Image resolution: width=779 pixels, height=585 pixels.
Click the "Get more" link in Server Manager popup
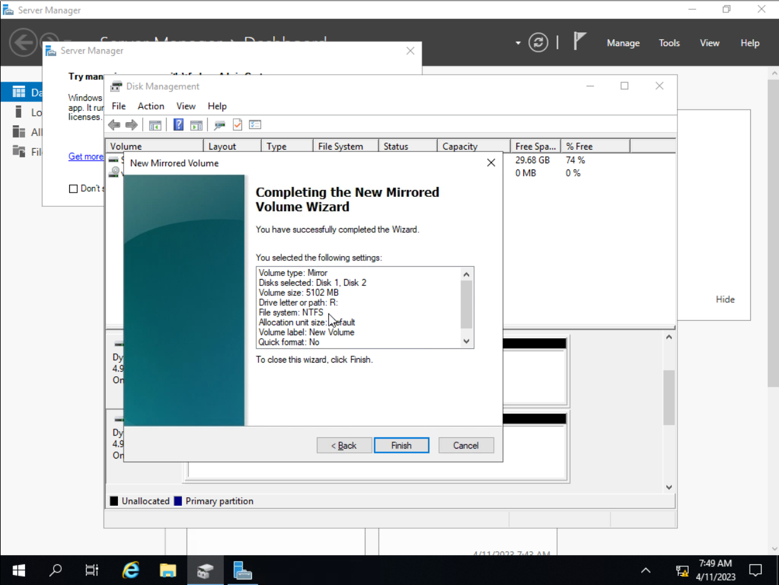[86, 156]
